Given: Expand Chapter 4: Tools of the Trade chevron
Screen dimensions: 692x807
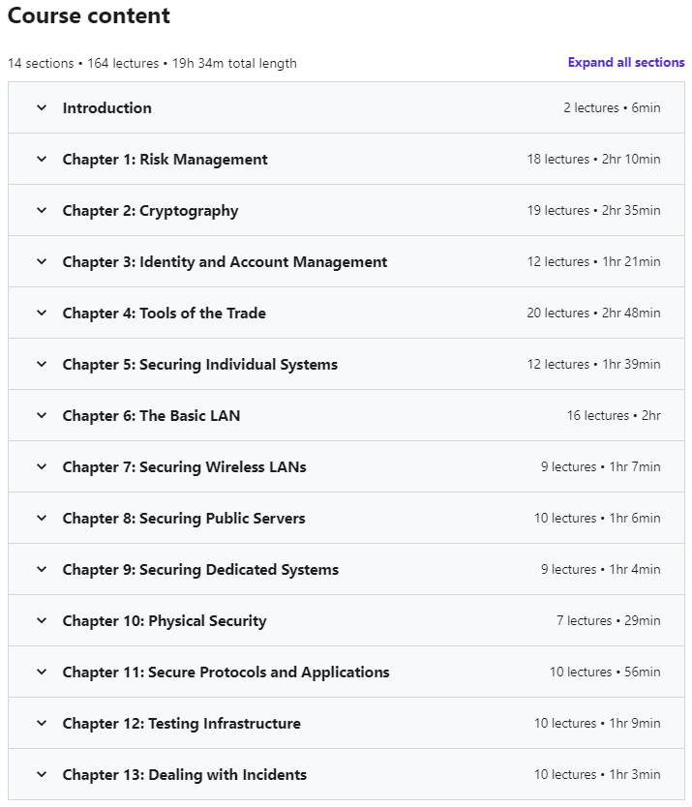Looking at the screenshot, I should click(42, 313).
